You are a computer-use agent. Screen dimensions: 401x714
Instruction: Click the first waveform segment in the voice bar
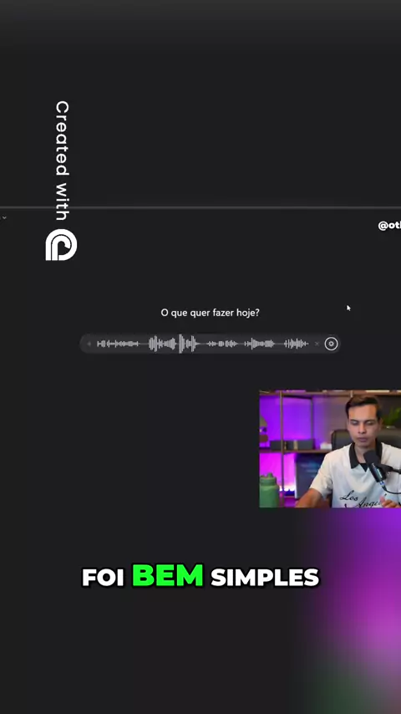pos(118,344)
